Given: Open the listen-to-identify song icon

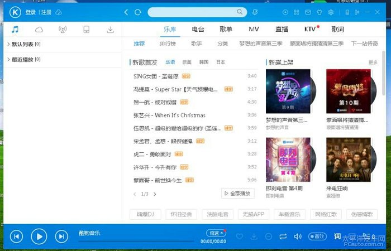Looking at the screenshot, I should coord(255,12).
